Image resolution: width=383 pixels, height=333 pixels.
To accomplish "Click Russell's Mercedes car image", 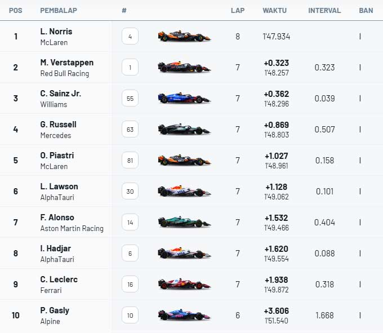I will pyautogui.click(x=184, y=130).
